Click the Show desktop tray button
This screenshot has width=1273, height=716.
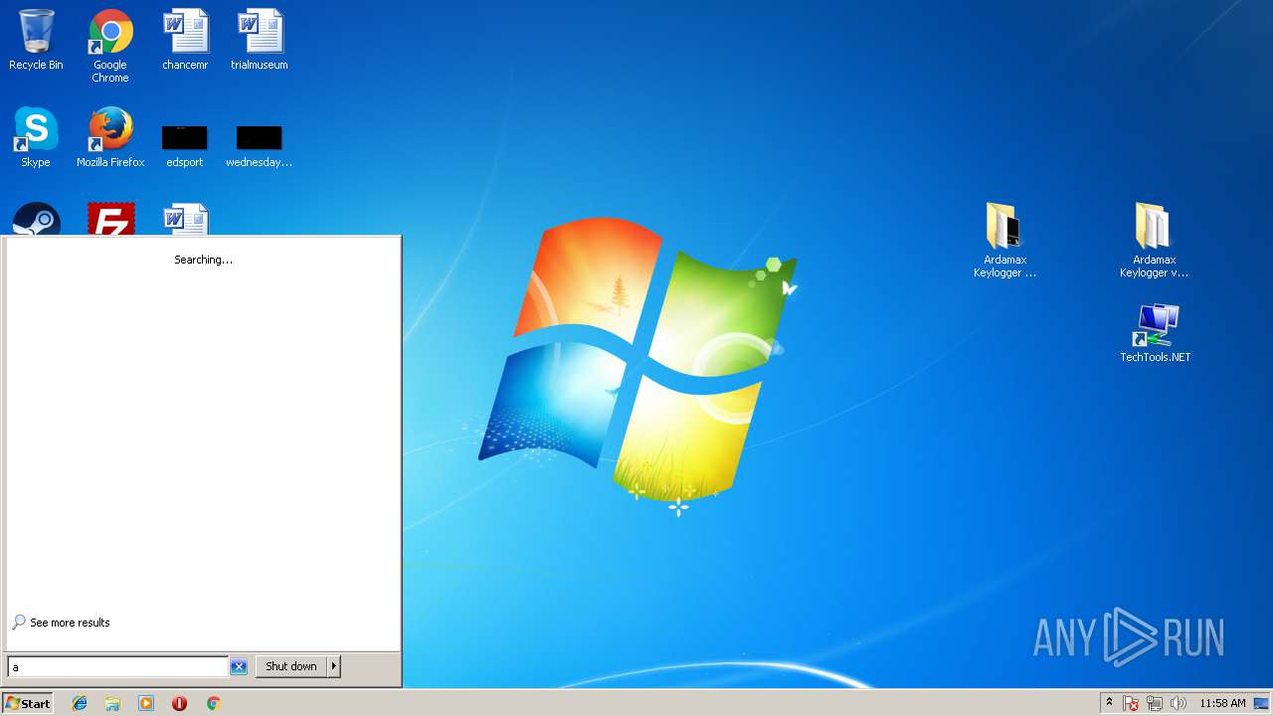coord(1262,703)
